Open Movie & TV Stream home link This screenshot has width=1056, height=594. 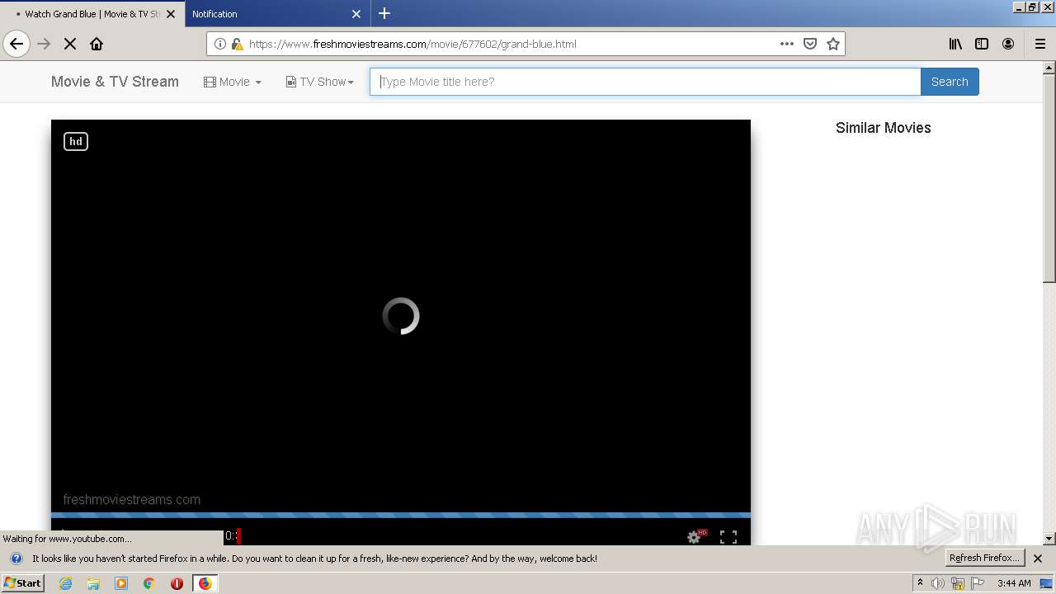[x=115, y=82]
